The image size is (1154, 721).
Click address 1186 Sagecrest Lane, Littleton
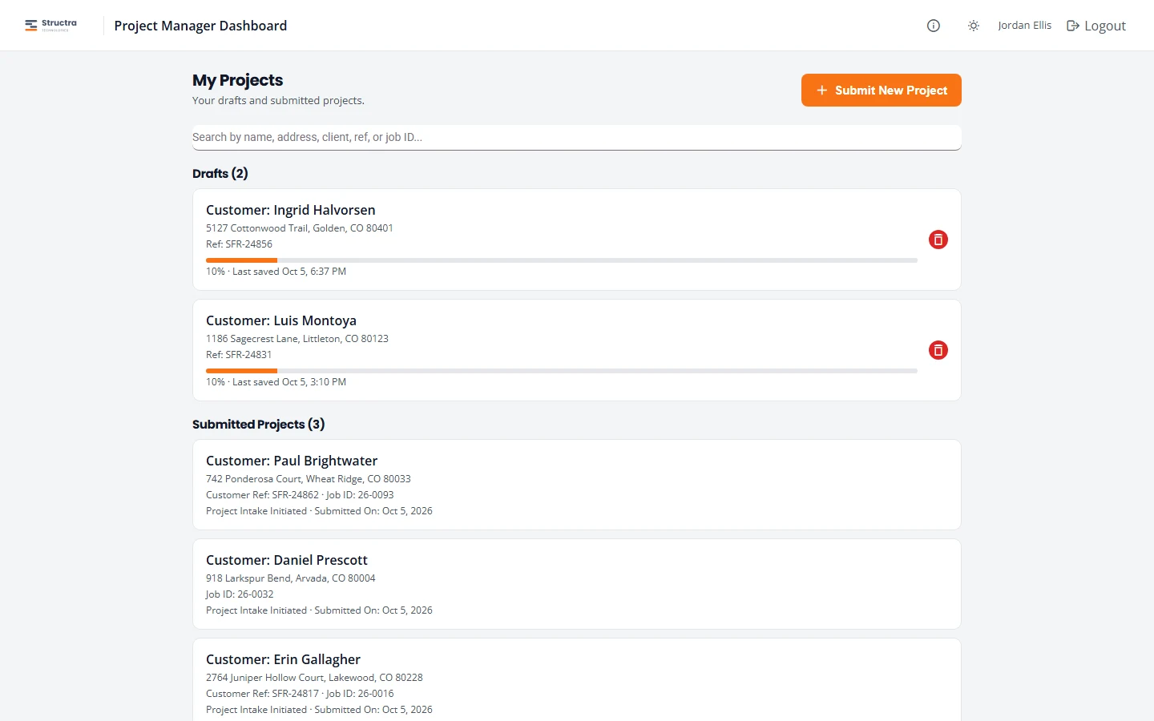click(297, 339)
